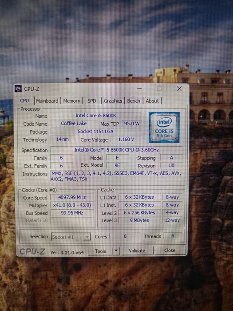233x311 pixels.
Task: Click the CPU-Z app icon in title bar
Action: click(x=18, y=89)
